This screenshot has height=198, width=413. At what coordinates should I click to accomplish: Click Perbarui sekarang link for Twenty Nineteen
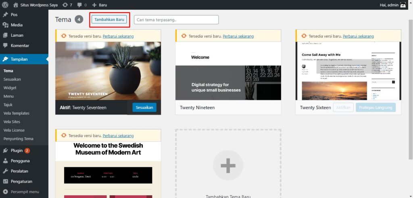coord(238,36)
